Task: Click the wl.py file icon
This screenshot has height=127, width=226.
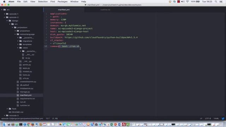Action: (23, 58)
